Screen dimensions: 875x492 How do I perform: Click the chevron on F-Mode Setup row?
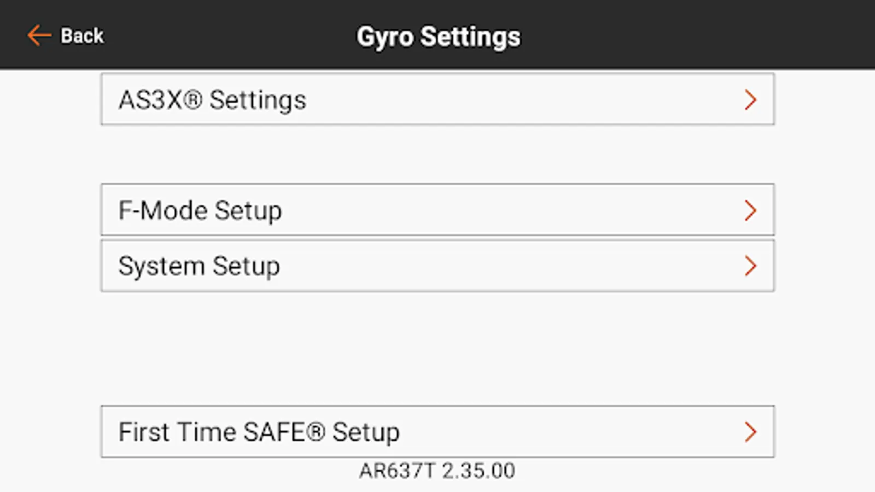coord(750,210)
